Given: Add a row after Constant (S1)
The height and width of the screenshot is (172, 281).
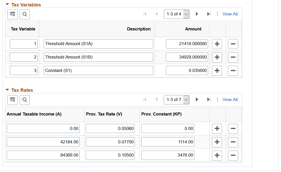Looking at the screenshot, I should coord(217,70).
